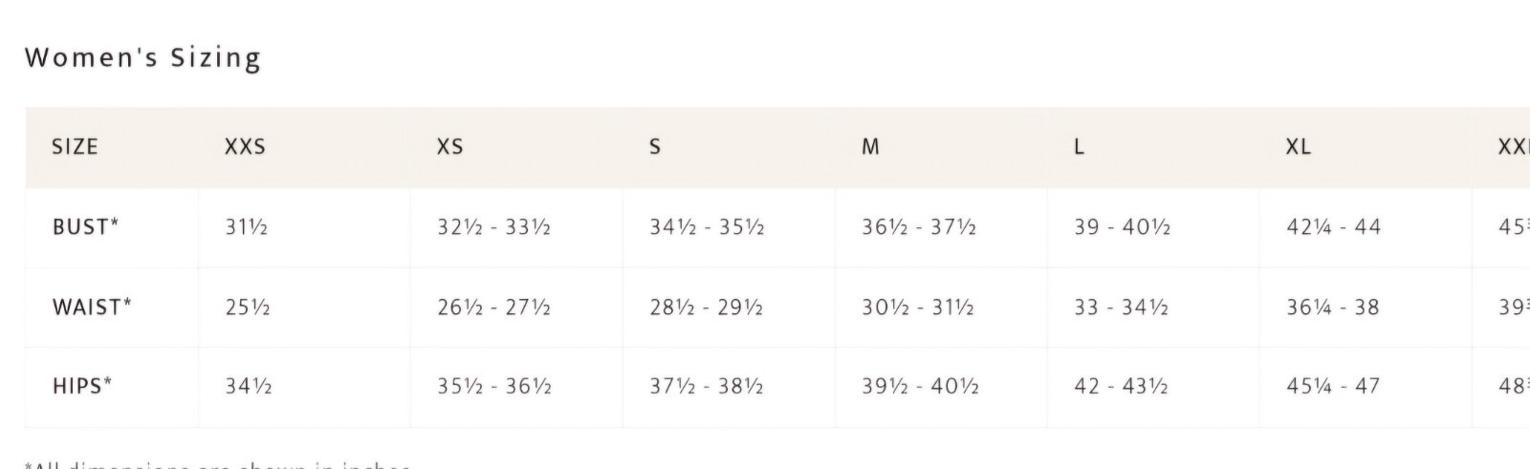Click the XS waist value 26½ - 27½
Image resolution: width=1530 pixels, height=469 pixels.
[x=493, y=308]
